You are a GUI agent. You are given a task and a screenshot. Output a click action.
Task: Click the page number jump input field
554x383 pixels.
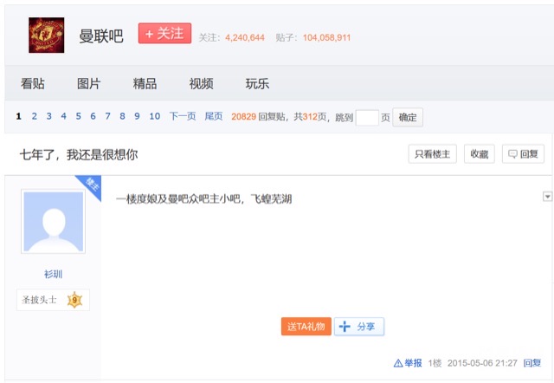(x=367, y=117)
